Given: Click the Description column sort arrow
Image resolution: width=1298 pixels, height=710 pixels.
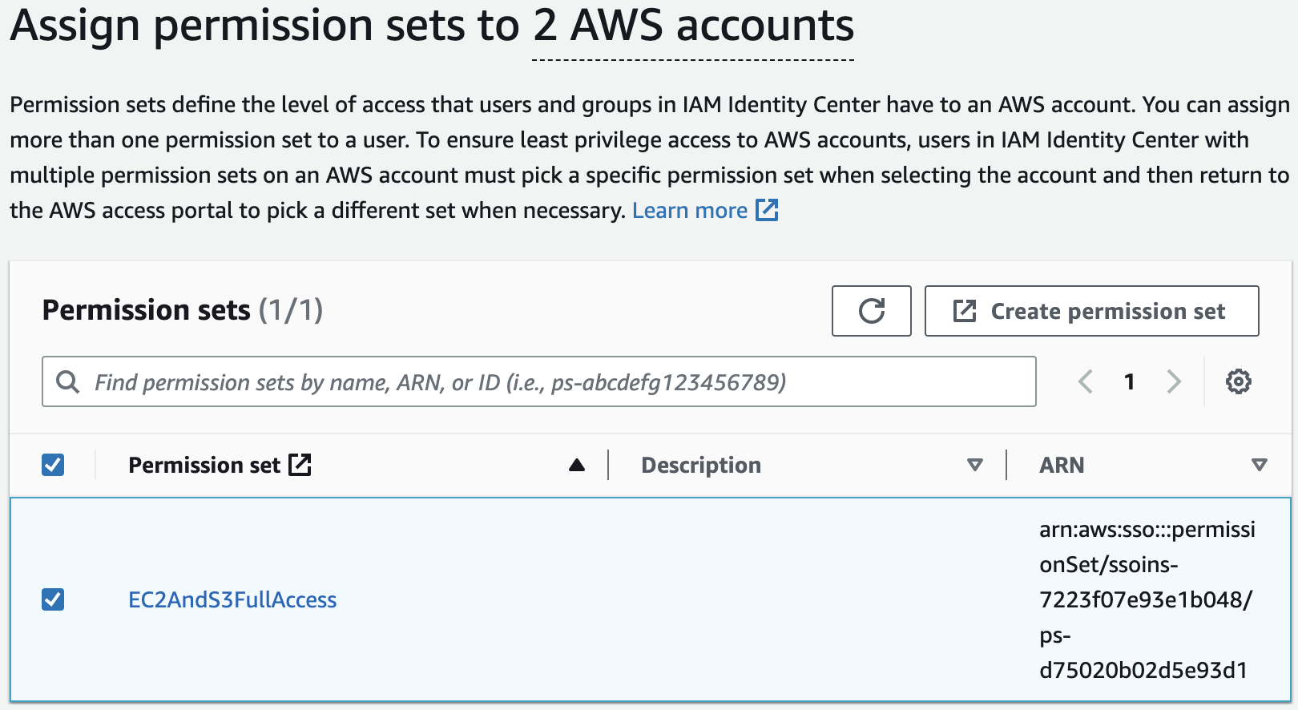Looking at the screenshot, I should pos(974,465).
